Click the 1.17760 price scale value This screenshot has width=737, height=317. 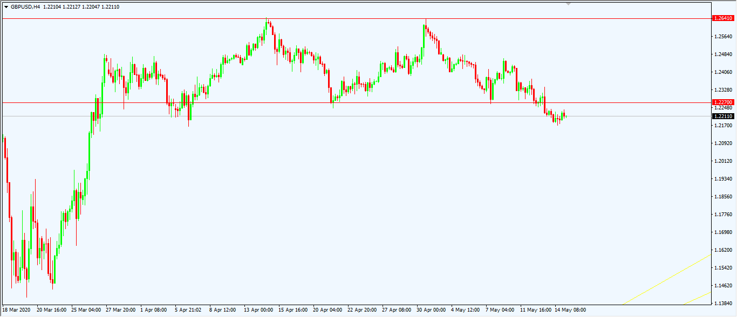(x=723, y=215)
